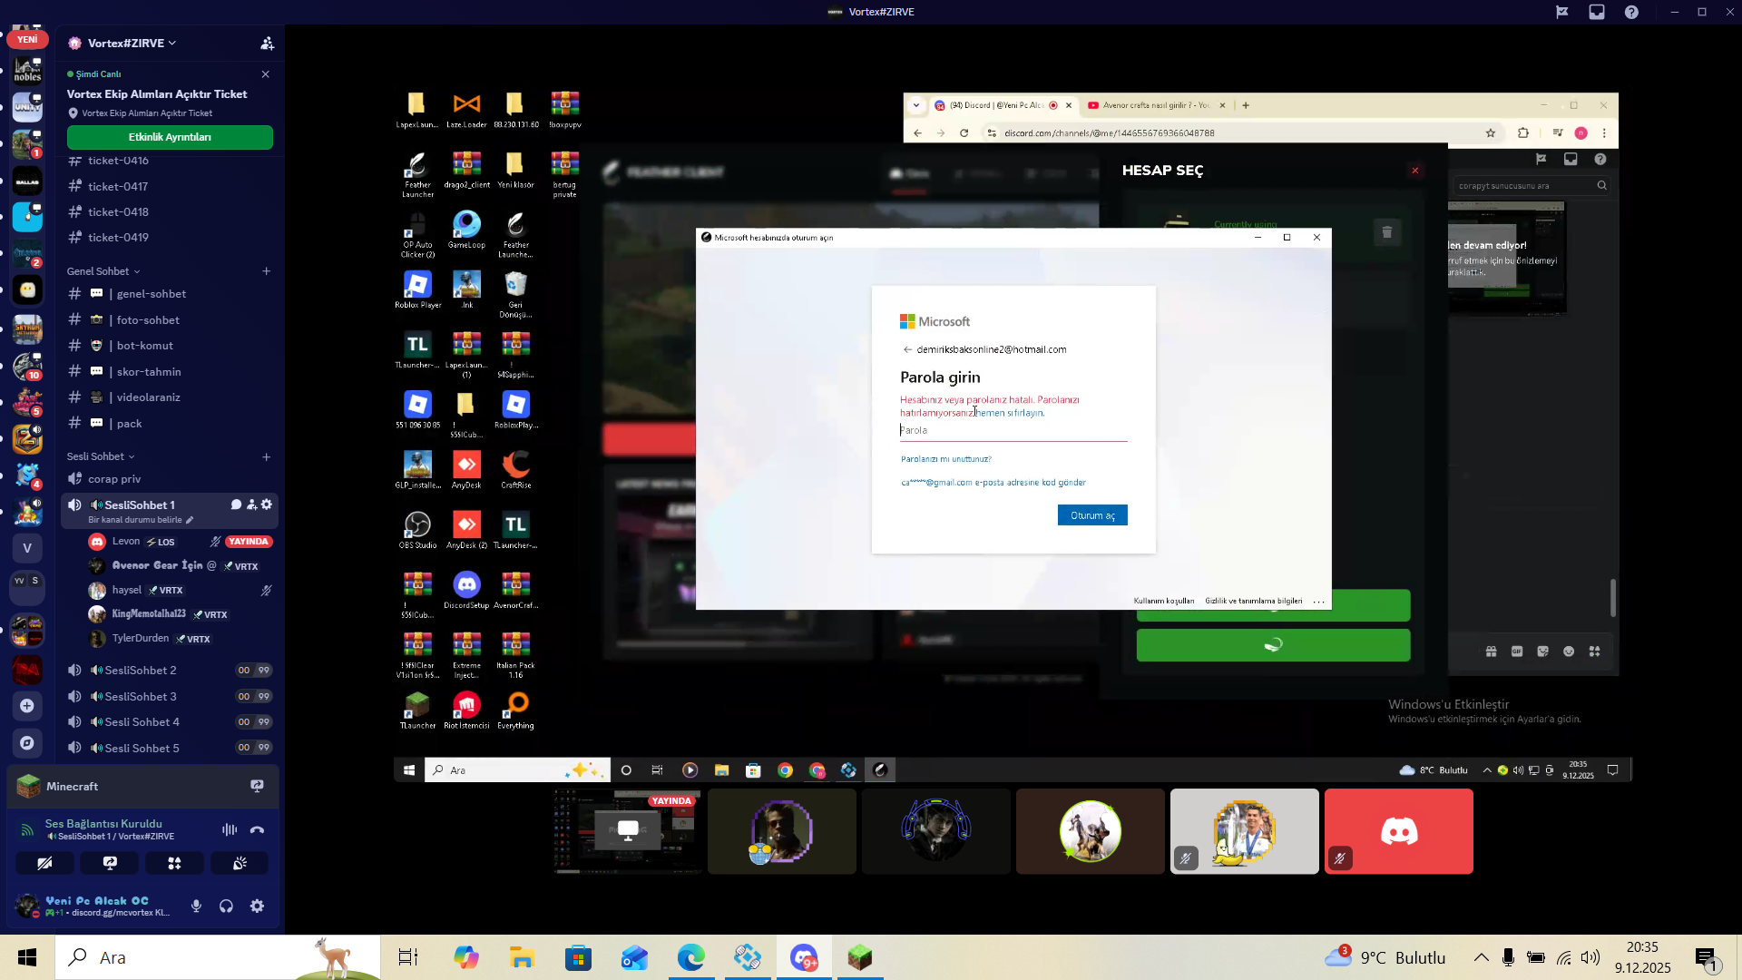Select user Levon in the voice channel
Screen dimensions: 1742x980
click(126, 542)
